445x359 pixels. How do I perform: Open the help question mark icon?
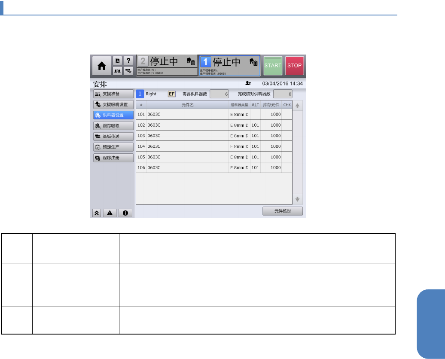(128, 61)
